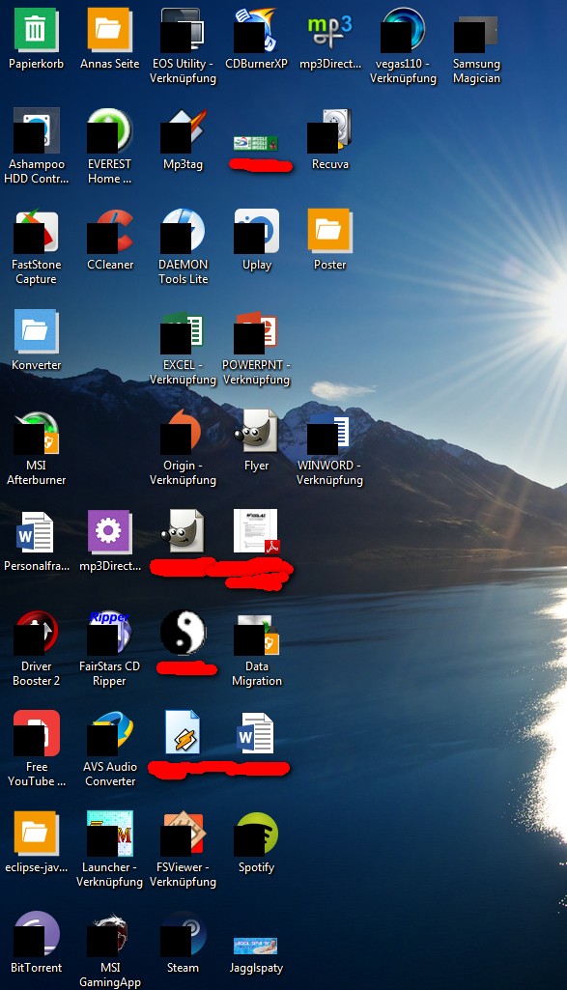This screenshot has width=567, height=990.
Task: Select the FastStone Capture icon
Action: click(x=36, y=231)
